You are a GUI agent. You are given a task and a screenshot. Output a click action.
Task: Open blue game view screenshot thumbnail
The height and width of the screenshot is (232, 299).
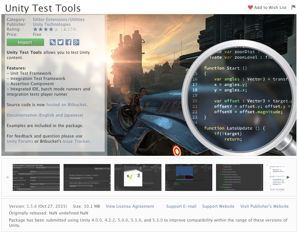(189, 177)
